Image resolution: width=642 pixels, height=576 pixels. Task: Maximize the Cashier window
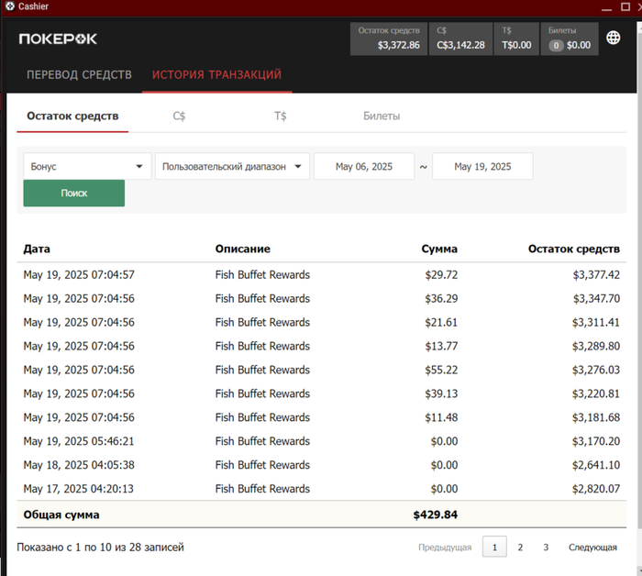coord(625,6)
